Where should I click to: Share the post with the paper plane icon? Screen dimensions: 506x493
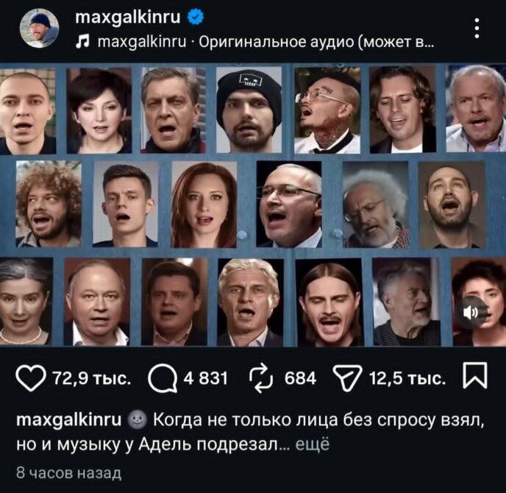(347, 378)
